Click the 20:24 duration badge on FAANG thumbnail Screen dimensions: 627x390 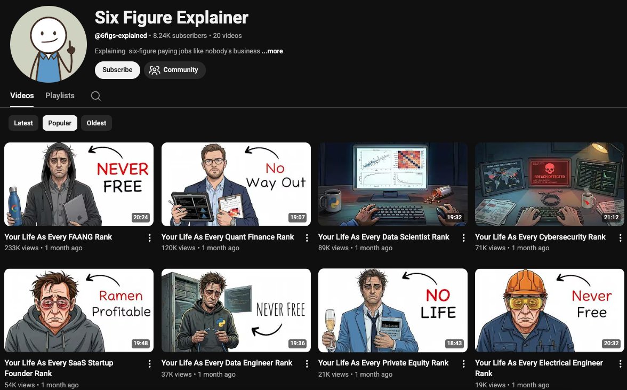pyautogui.click(x=140, y=217)
